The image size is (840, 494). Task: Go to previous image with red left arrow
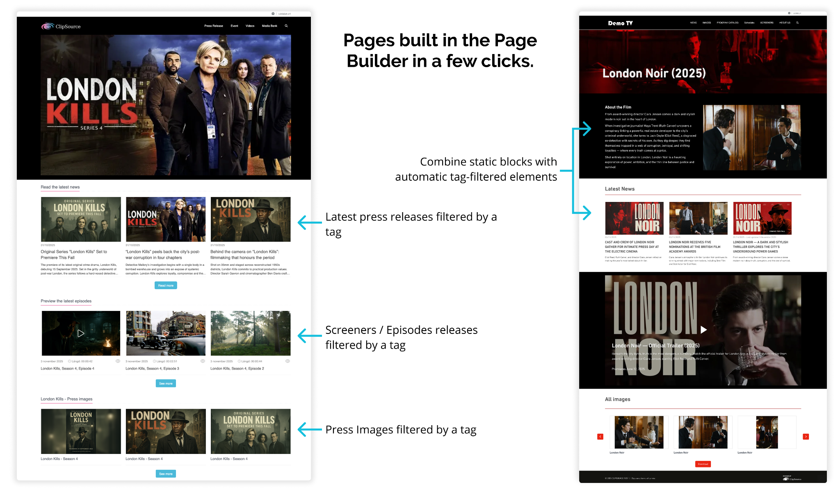point(600,437)
